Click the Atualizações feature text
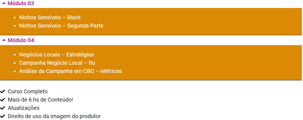This screenshot has height=120, width=303. [x=24, y=108]
